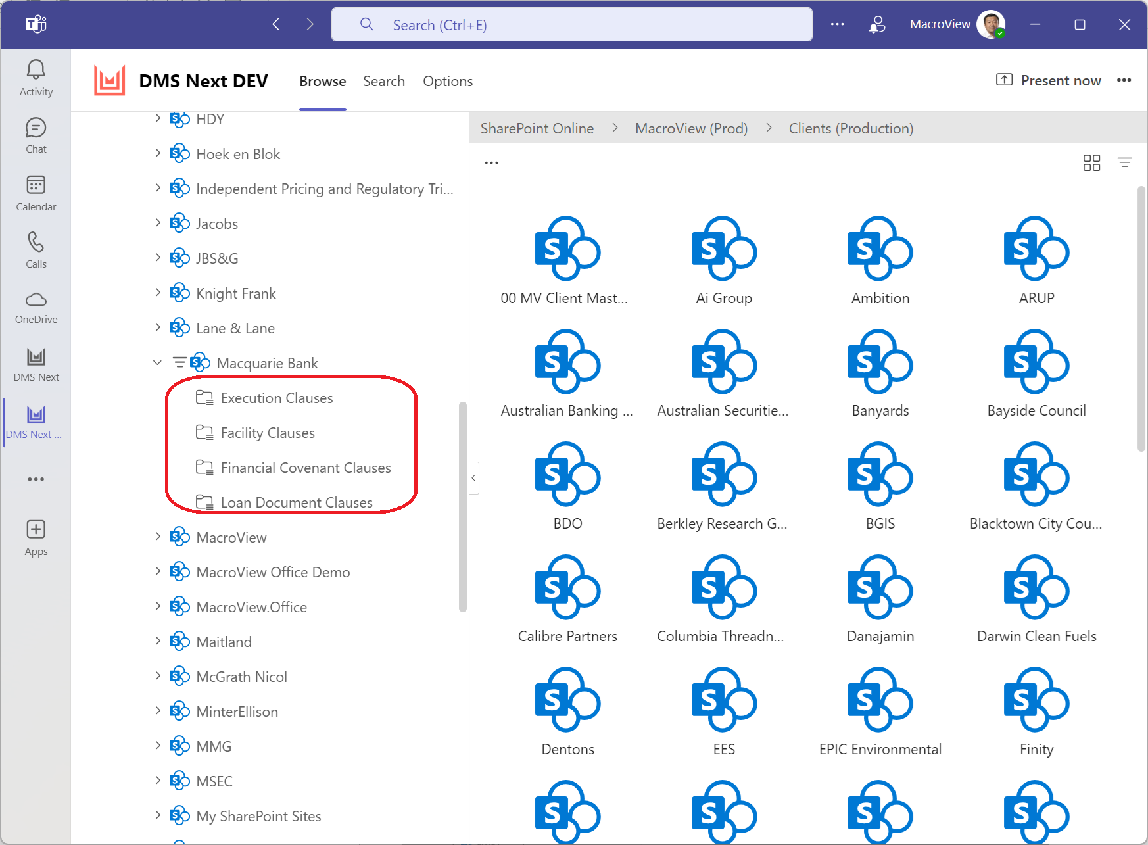Show more apps ellipsis in sidebar
The width and height of the screenshot is (1148, 845).
pyautogui.click(x=36, y=479)
